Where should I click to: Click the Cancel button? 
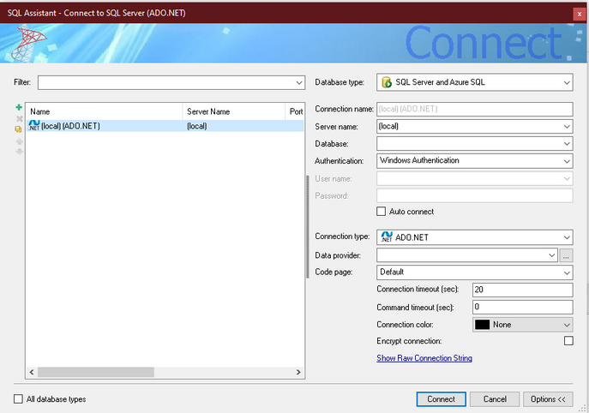pos(495,399)
